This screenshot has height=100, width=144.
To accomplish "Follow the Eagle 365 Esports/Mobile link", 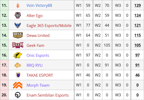I will (49, 26).
